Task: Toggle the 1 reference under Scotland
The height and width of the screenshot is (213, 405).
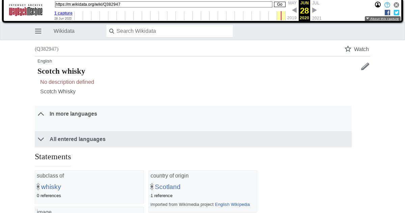Action: coord(161,196)
